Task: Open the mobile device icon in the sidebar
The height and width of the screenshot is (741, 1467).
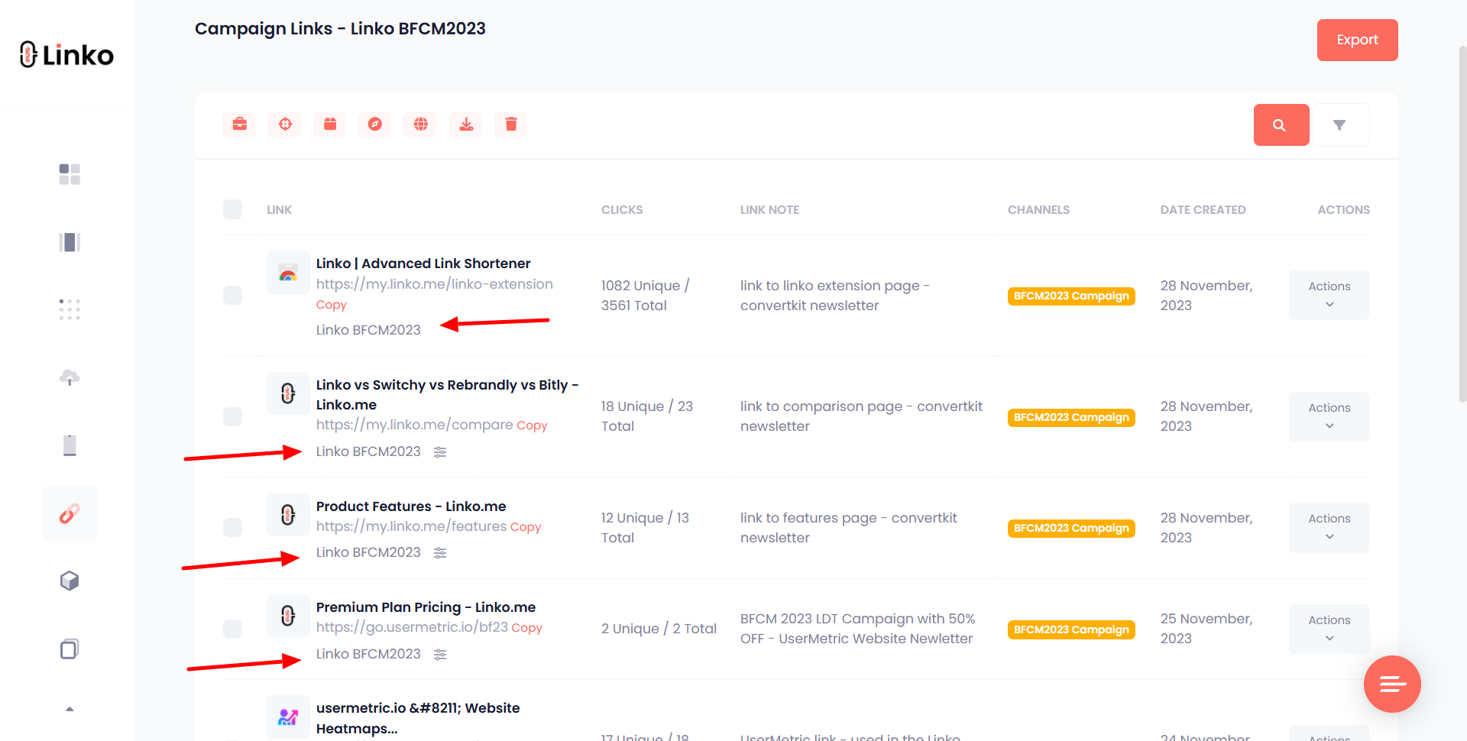Action: (x=70, y=445)
